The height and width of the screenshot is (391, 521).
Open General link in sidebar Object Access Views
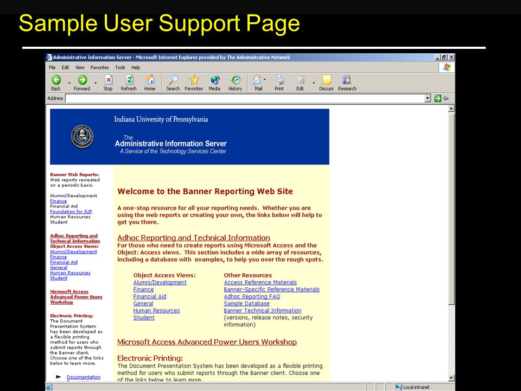click(59, 267)
